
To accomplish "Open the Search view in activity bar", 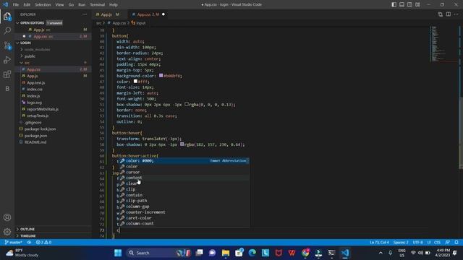I will pos(7,30).
